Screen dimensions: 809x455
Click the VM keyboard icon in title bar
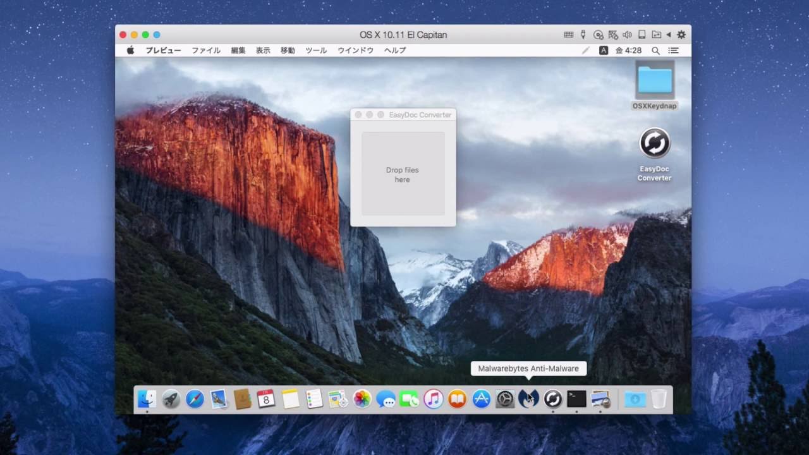pyautogui.click(x=568, y=35)
